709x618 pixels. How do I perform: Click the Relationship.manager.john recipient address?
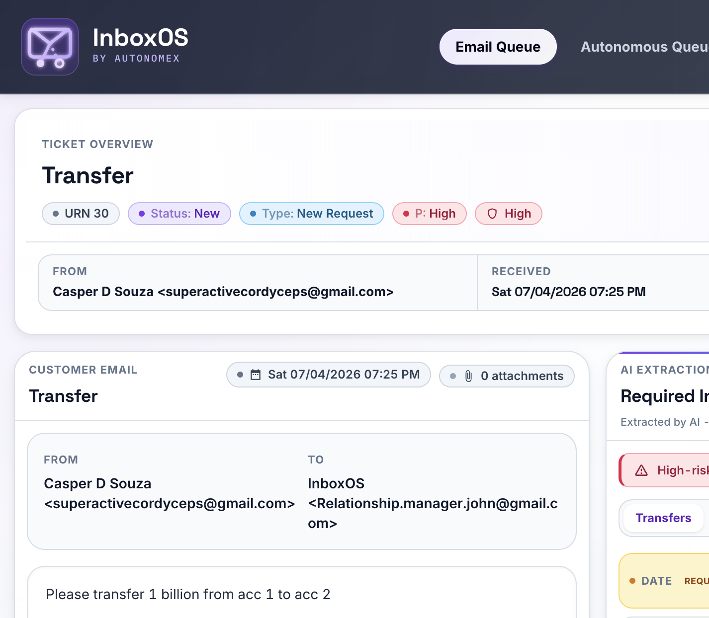[x=433, y=513]
